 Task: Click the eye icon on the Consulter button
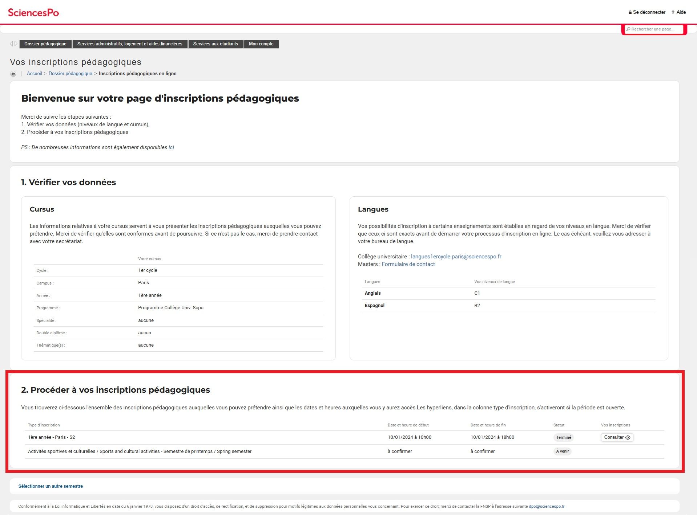click(628, 437)
